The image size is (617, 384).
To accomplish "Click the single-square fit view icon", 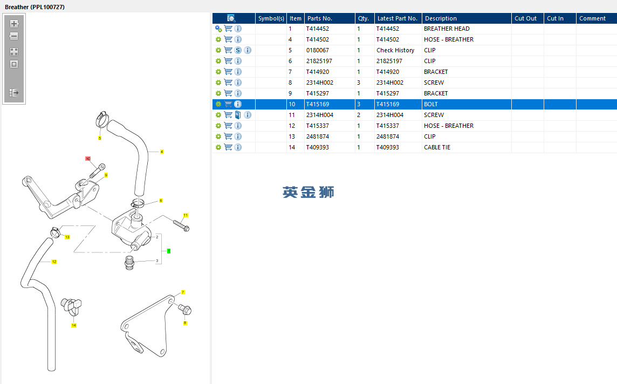I will 14,64.
